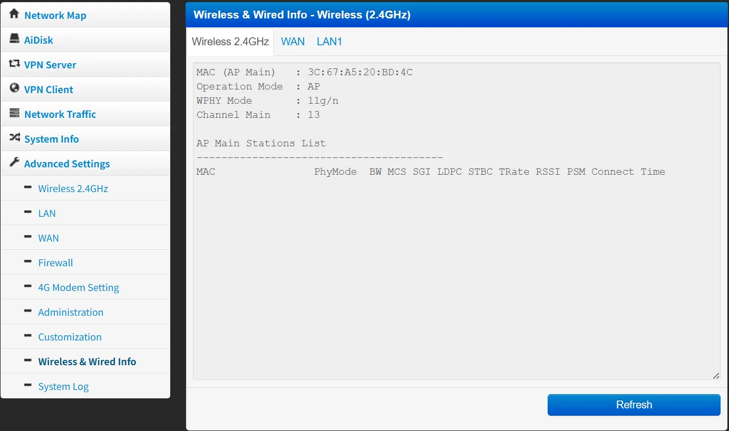Switch to the LAN1 tab
Image resolution: width=729 pixels, height=431 pixels.
329,42
